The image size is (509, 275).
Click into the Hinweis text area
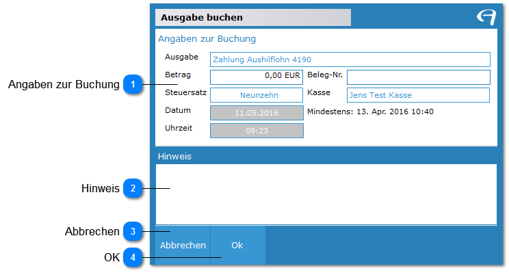pyautogui.click(x=326, y=194)
